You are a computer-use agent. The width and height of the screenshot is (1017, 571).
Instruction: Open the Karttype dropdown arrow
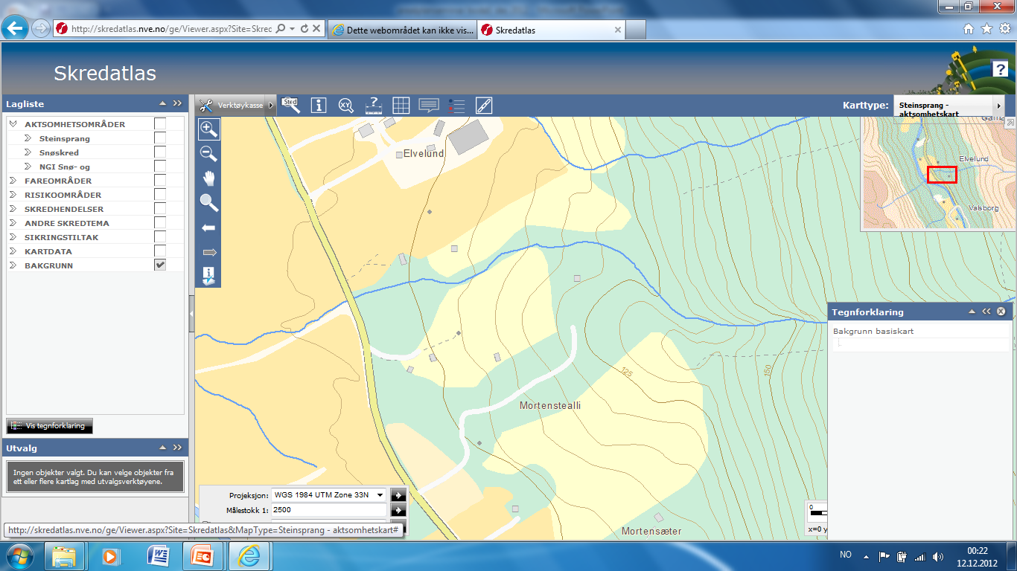(x=999, y=106)
